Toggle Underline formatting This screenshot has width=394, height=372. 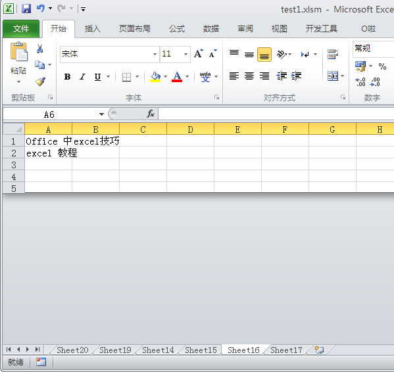[97, 76]
